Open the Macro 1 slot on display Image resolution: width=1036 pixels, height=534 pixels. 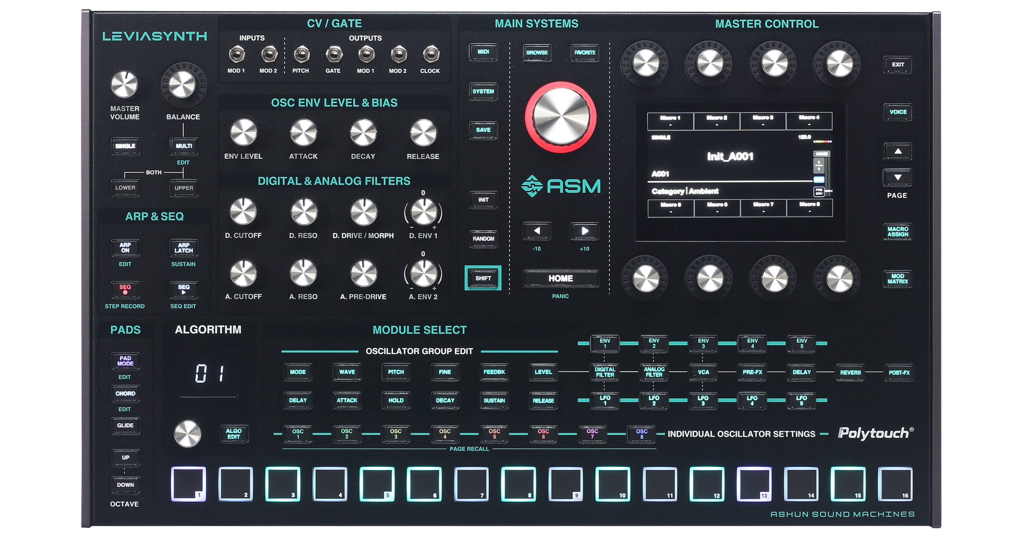pyautogui.click(x=670, y=121)
